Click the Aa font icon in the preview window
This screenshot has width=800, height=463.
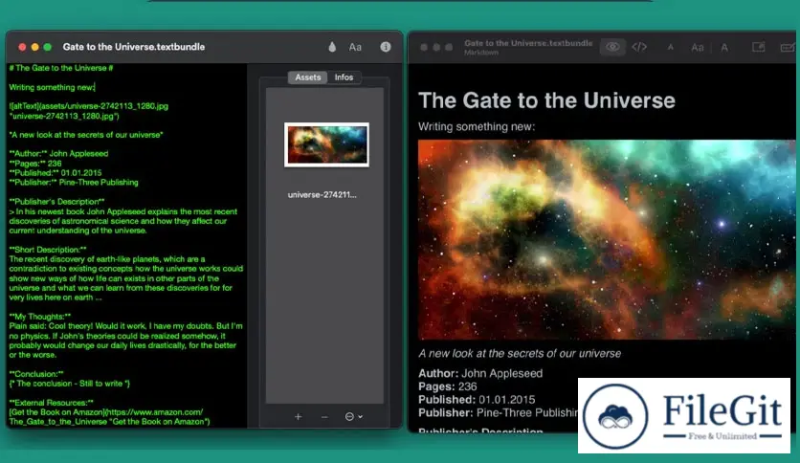[x=697, y=48]
